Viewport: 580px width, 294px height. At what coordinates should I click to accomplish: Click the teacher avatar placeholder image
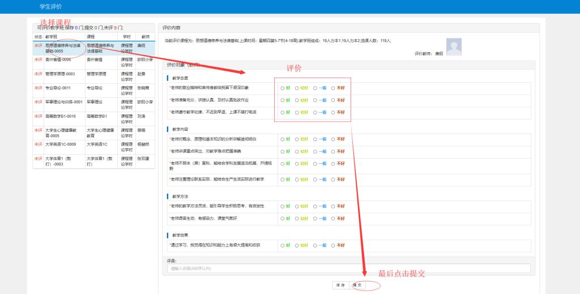[454, 46]
